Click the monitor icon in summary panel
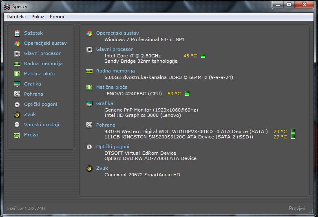The height and width of the screenshot is (217, 318). click(x=89, y=103)
